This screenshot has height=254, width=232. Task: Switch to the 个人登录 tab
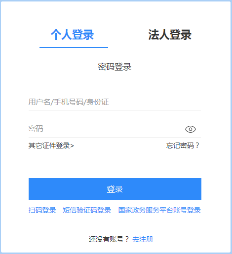72,35
